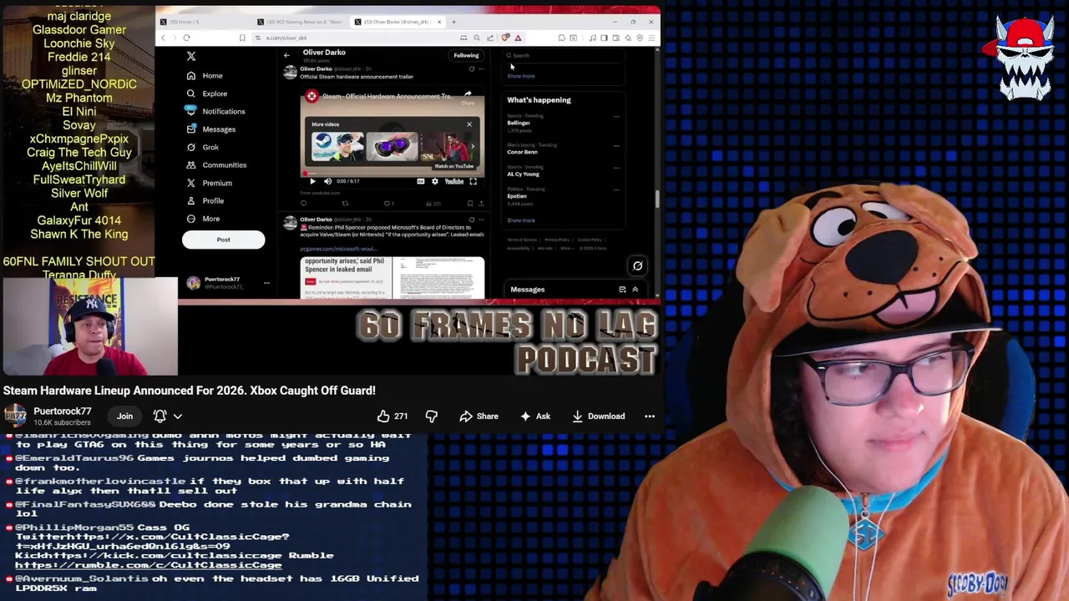
Task: Share the YouTube video
Action: click(479, 416)
